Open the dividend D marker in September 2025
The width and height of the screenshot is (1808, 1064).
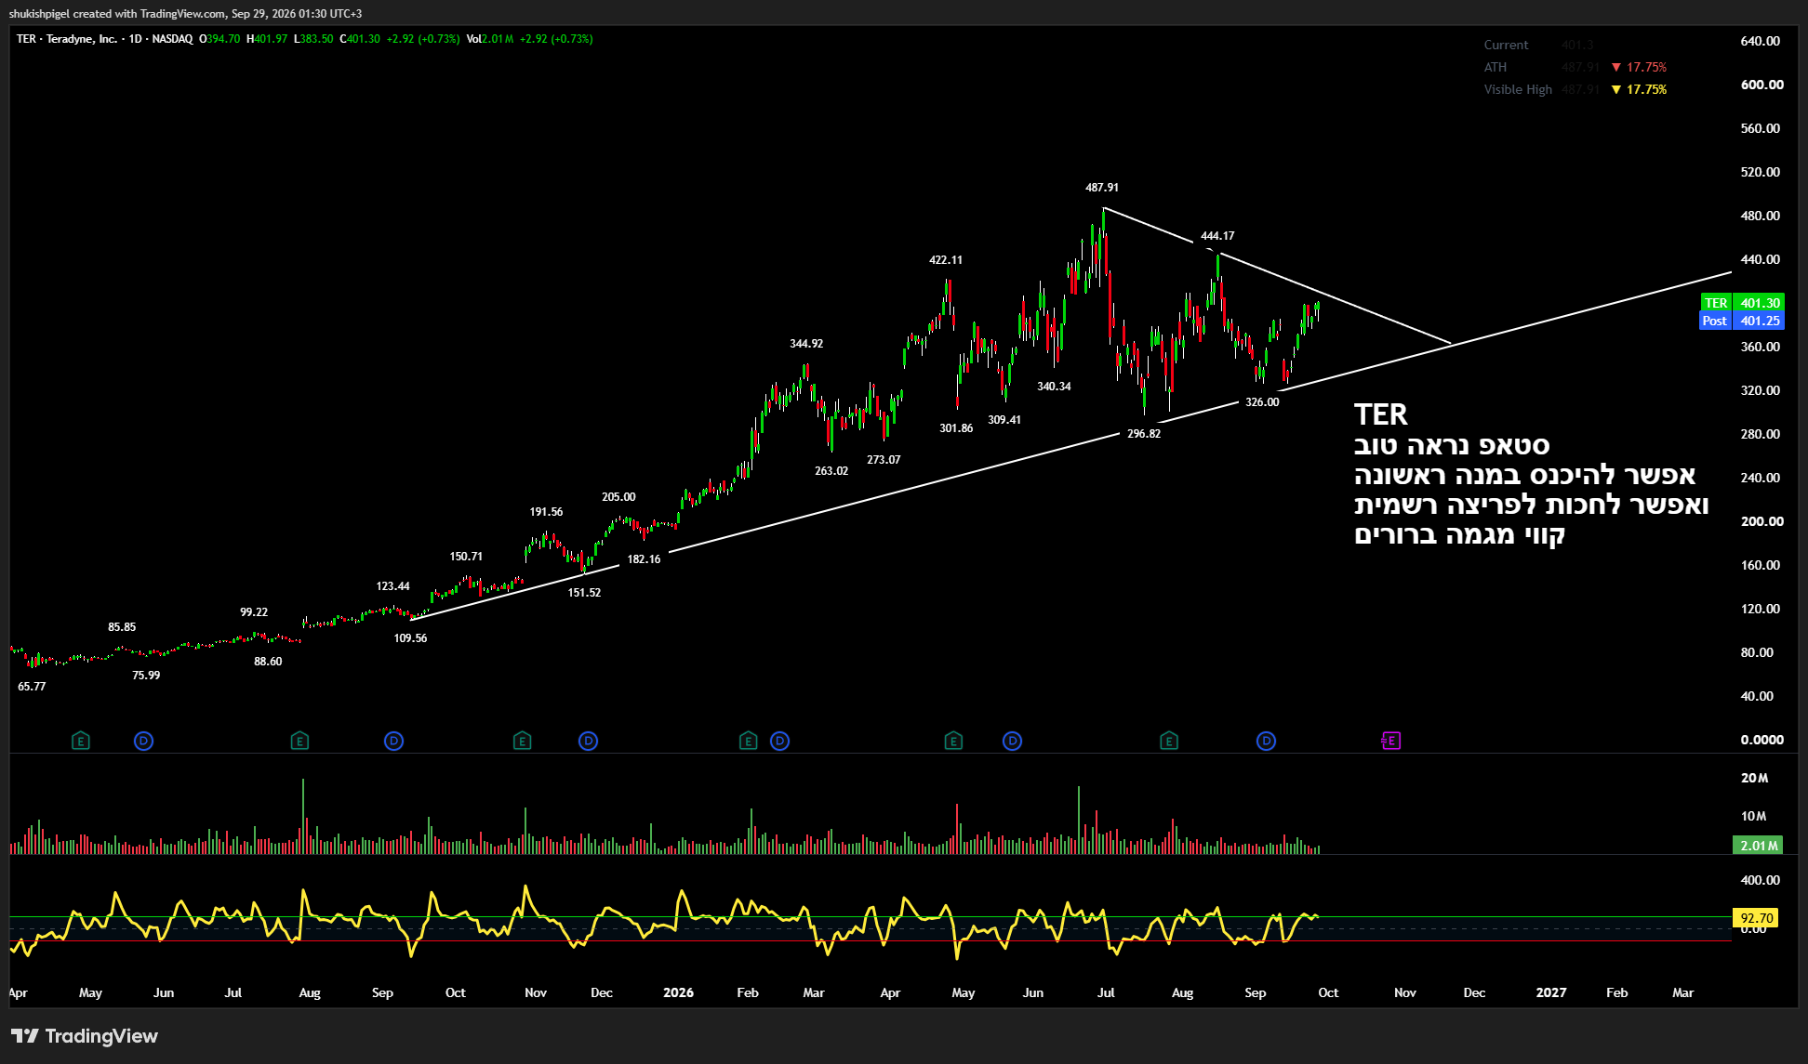click(394, 741)
